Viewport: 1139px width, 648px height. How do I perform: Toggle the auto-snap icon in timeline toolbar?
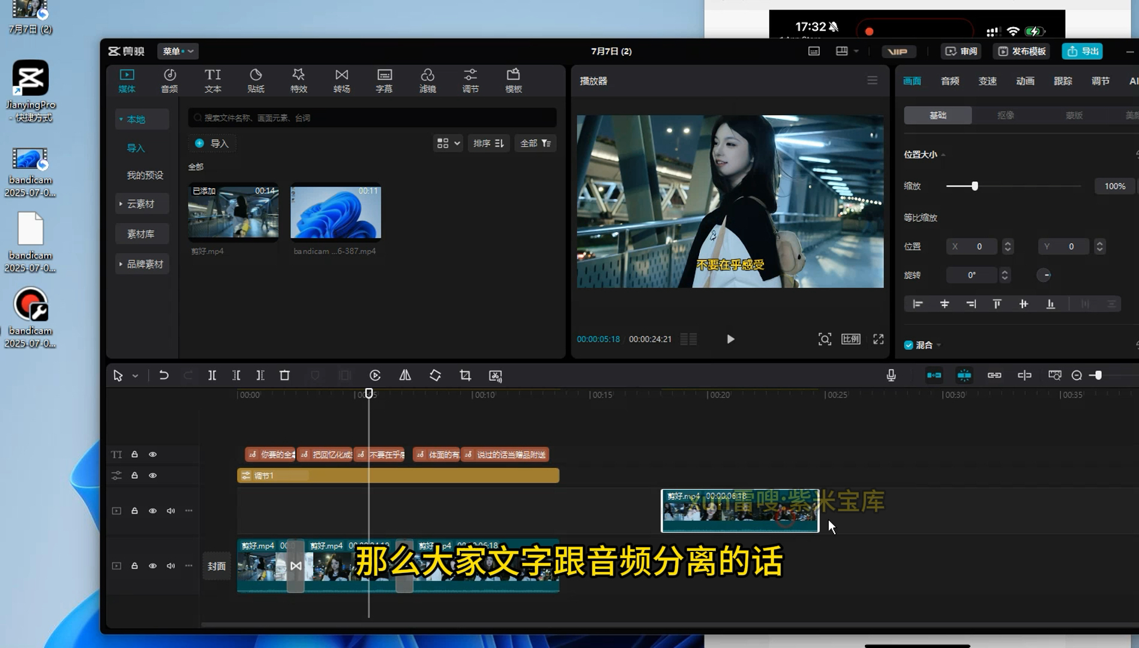[964, 376]
